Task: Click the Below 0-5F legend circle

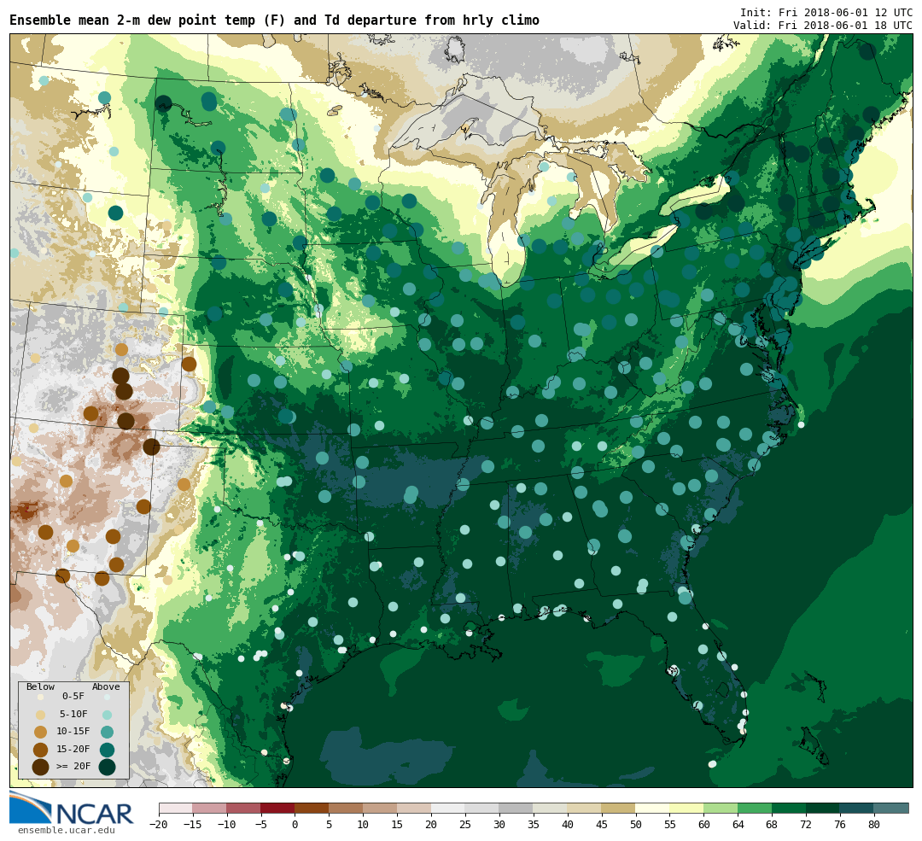Action: (x=40, y=697)
